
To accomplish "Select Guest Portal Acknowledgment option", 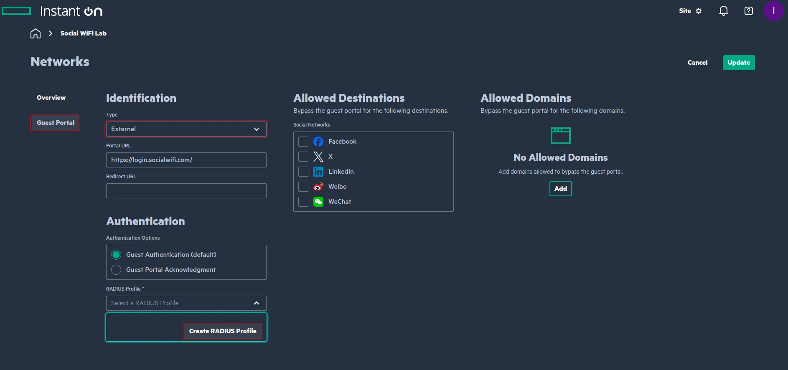I will [116, 270].
